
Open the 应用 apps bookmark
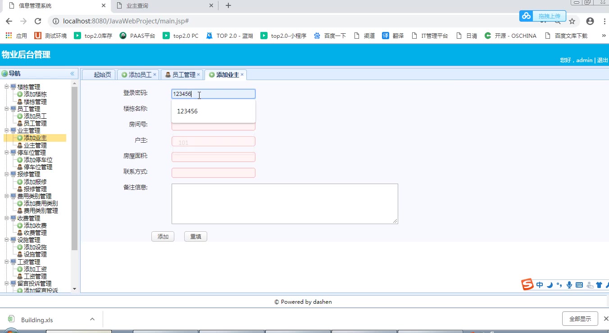16,36
